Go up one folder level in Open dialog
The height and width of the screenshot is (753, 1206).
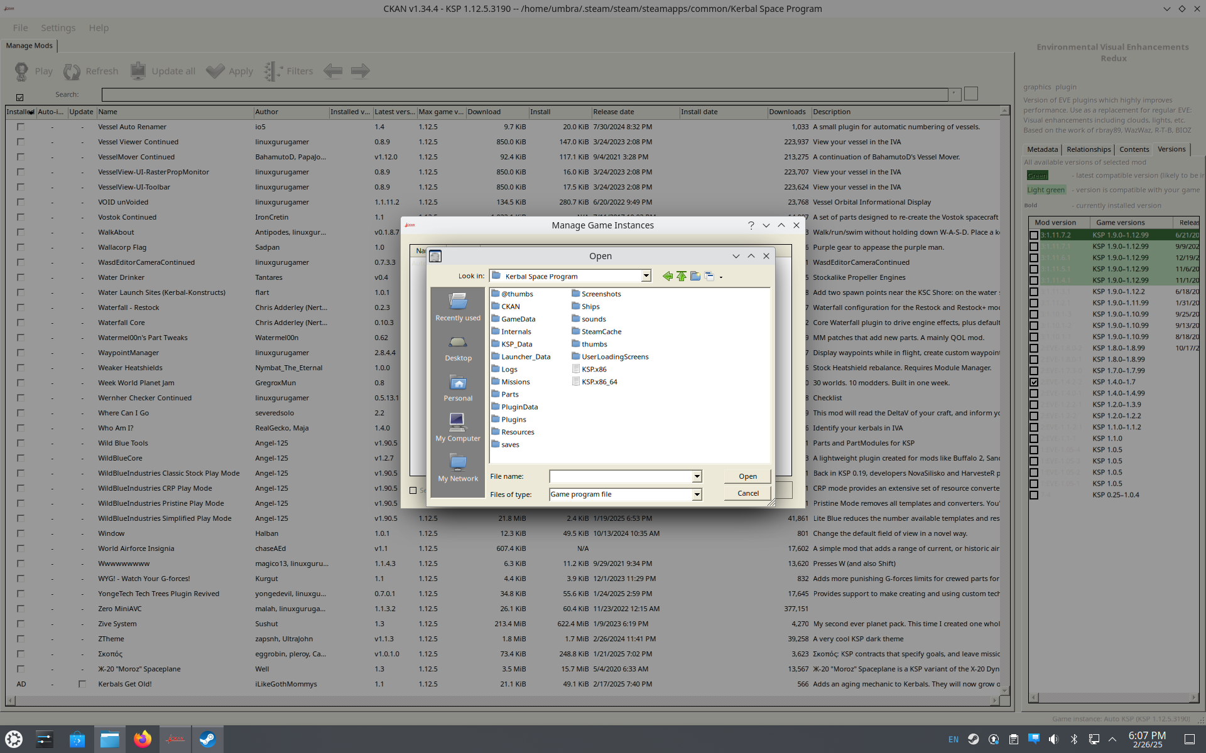[x=682, y=276]
